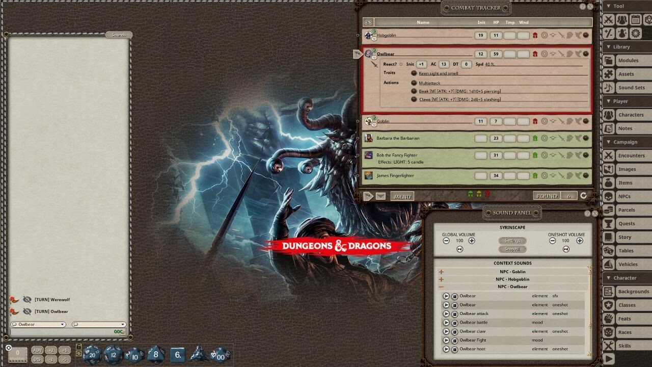Collapse the NPC - Owlbear sound group

pos(442,286)
